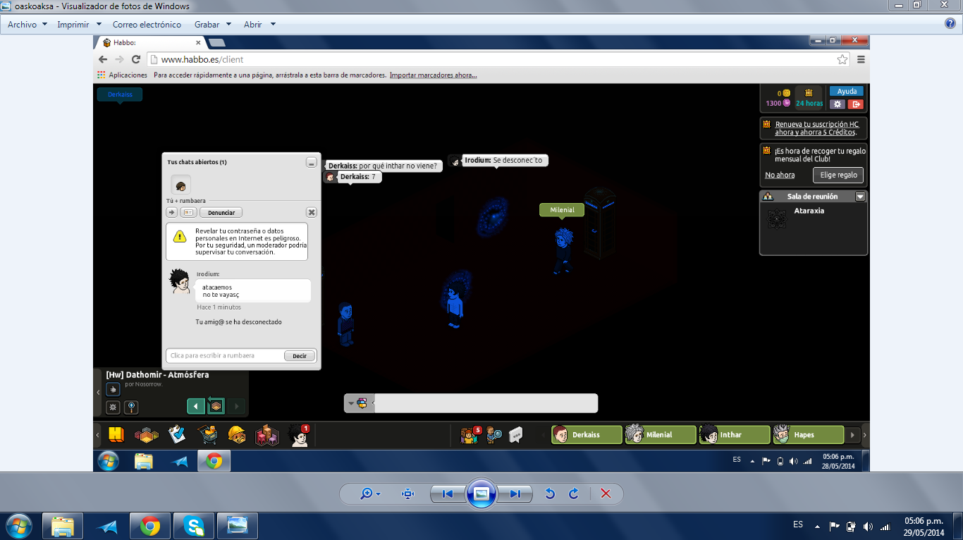The width and height of the screenshot is (963, 540).
Task: Open the Imprimir menu
Action: [78, 24]
